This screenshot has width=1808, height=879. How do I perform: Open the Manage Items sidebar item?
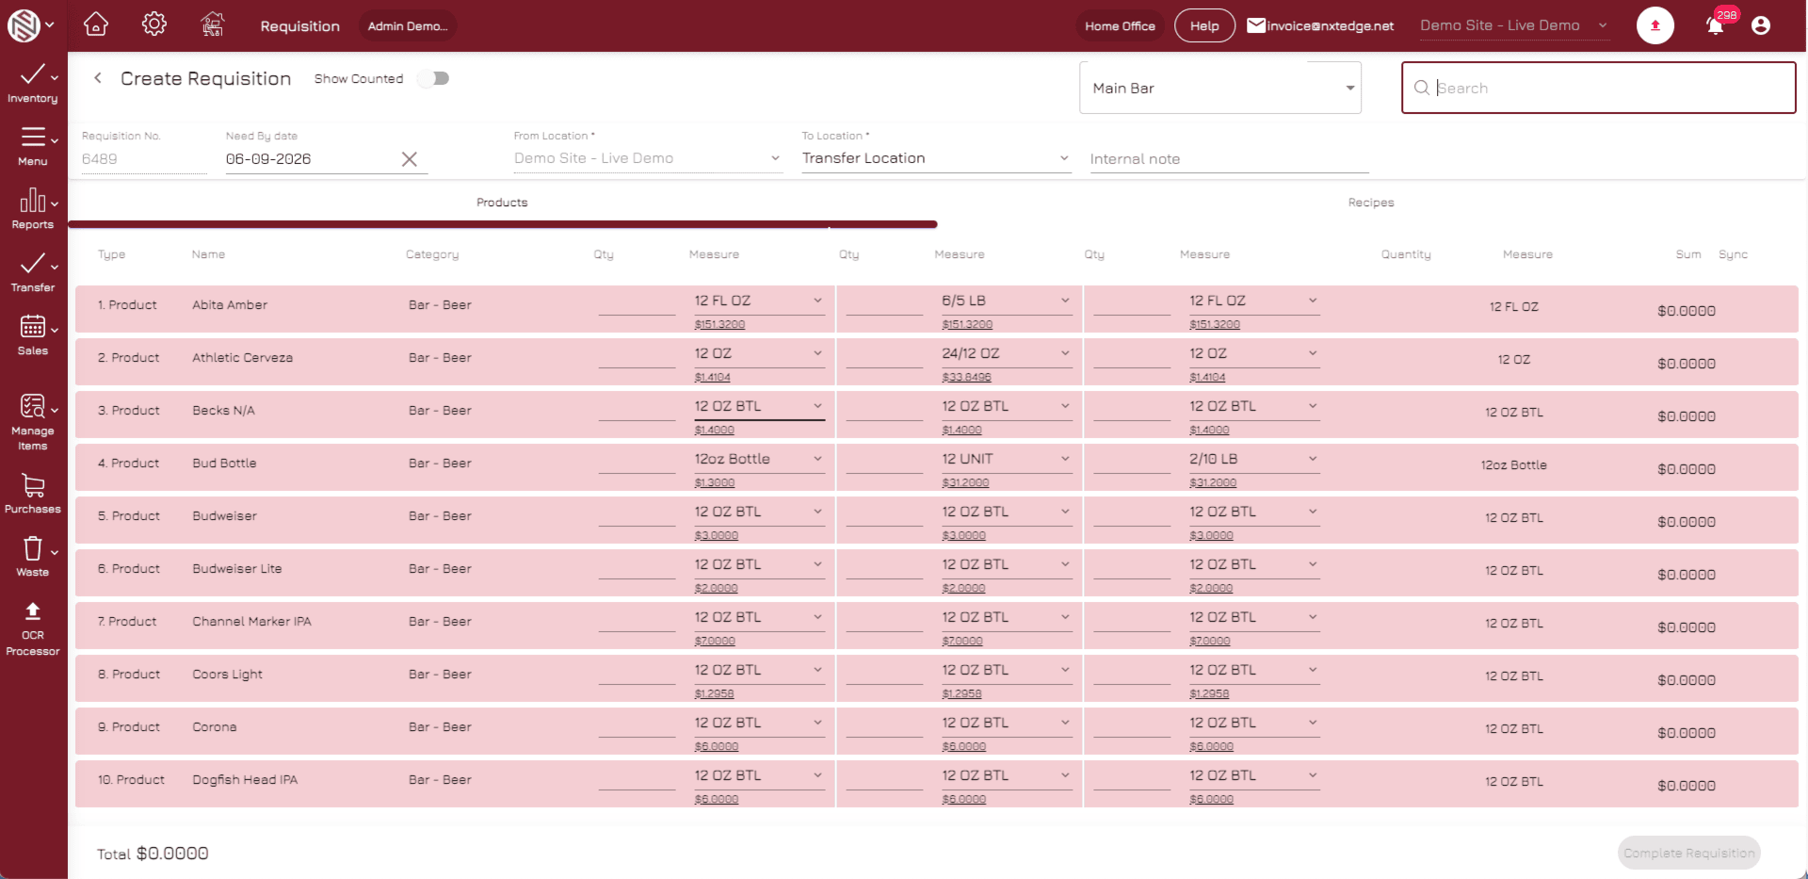pos(33,422)
